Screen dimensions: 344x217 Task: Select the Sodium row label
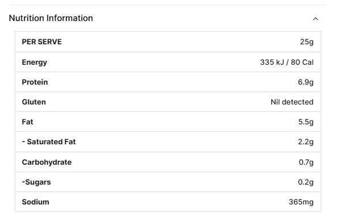coord(36,202)
